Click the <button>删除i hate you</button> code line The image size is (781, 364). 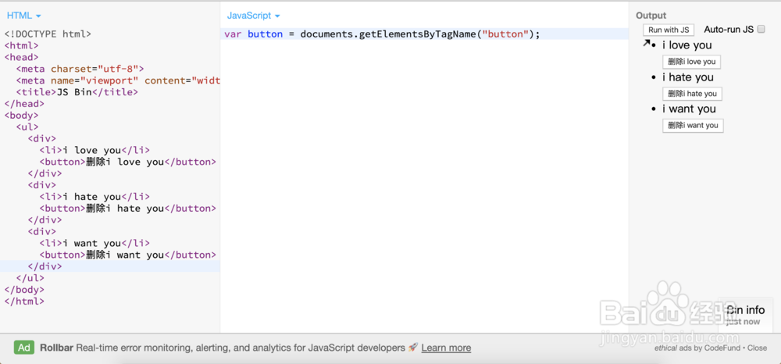127,208
